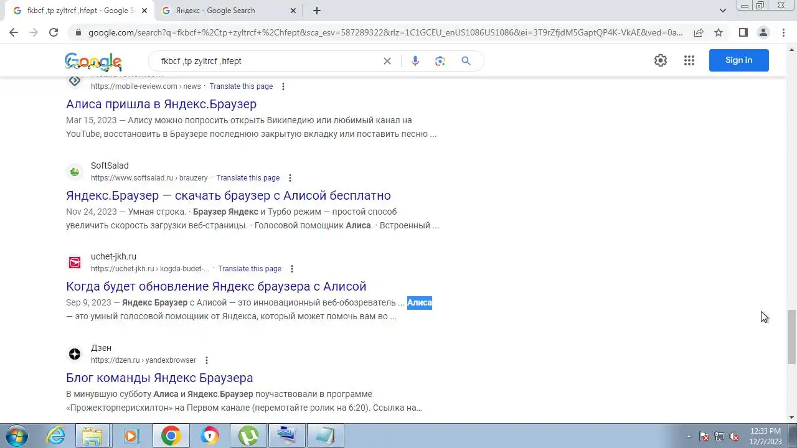Open Google quick settings gear
The height and width of the screenshot is (448, 797).
tap(661, 60)
